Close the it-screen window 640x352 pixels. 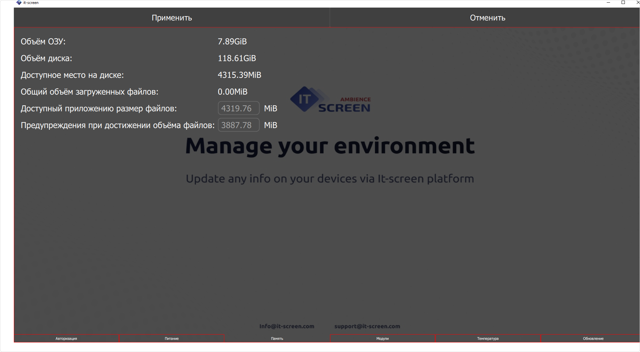tap(637, 3)
